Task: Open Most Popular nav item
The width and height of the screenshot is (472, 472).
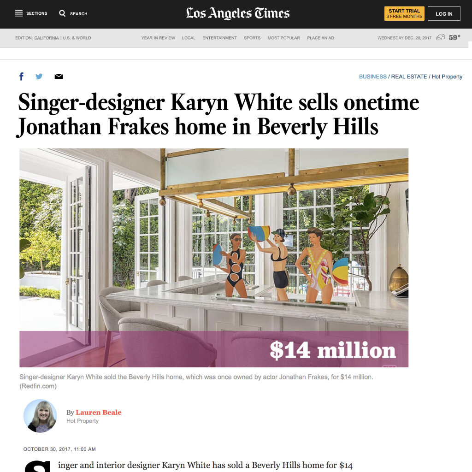Action: (283, 38)
